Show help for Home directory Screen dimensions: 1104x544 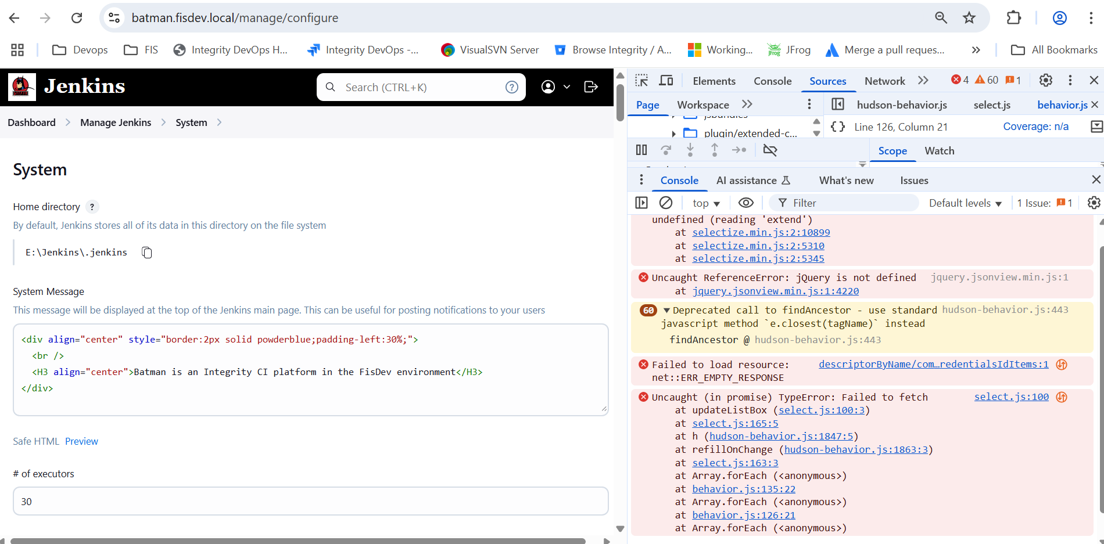click(92, 207)
